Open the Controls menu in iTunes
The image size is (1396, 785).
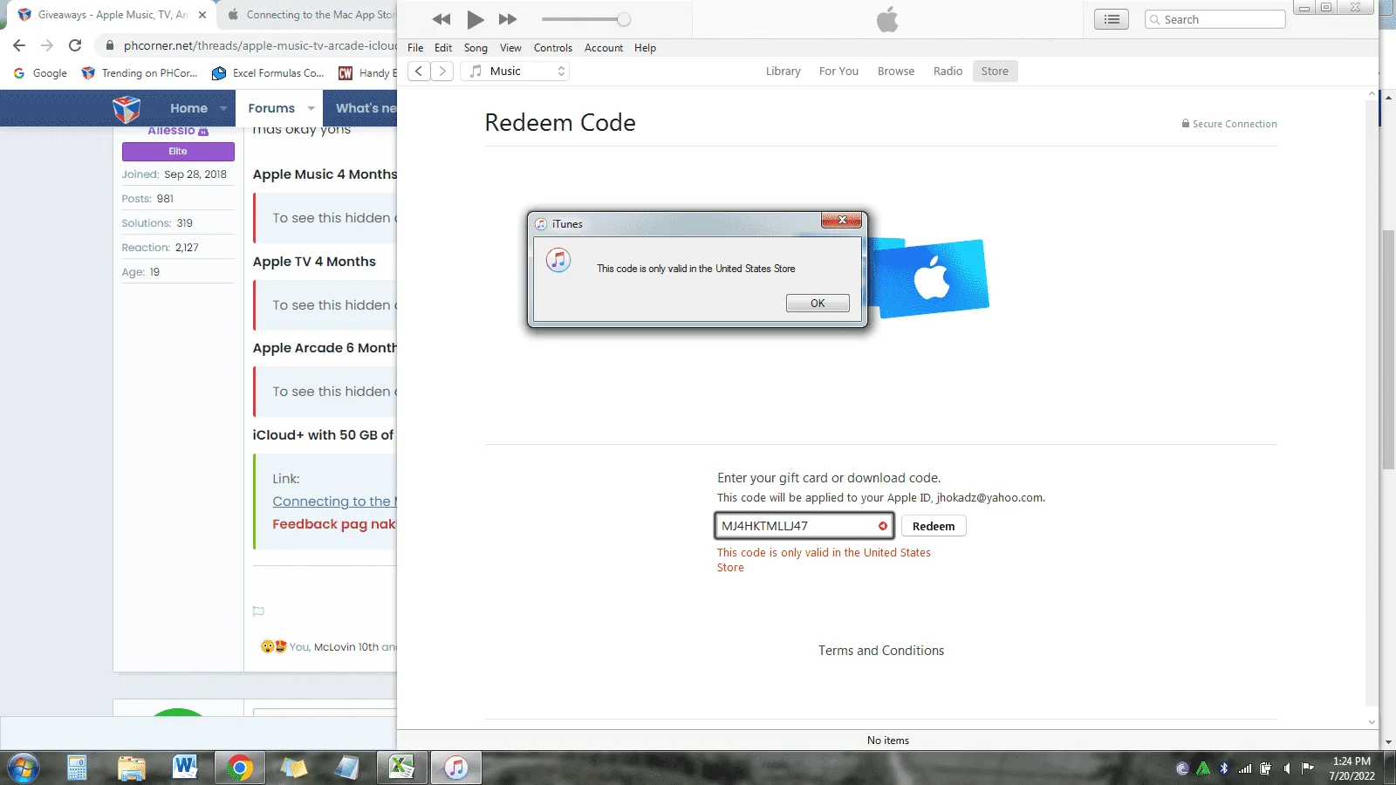click(553, 48)
